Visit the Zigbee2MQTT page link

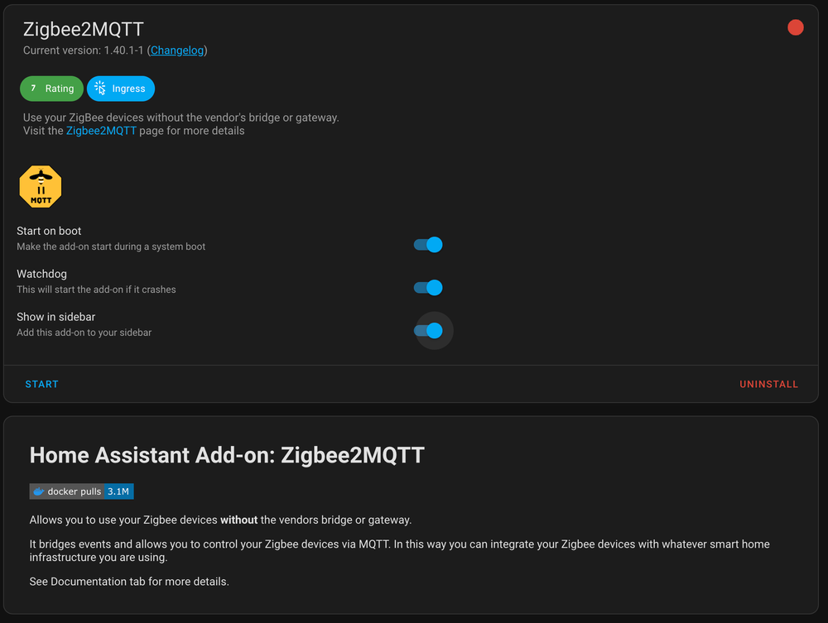tap(101, 130)
